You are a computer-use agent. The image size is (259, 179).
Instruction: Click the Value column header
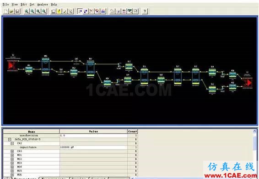click(x=93, y=132)
